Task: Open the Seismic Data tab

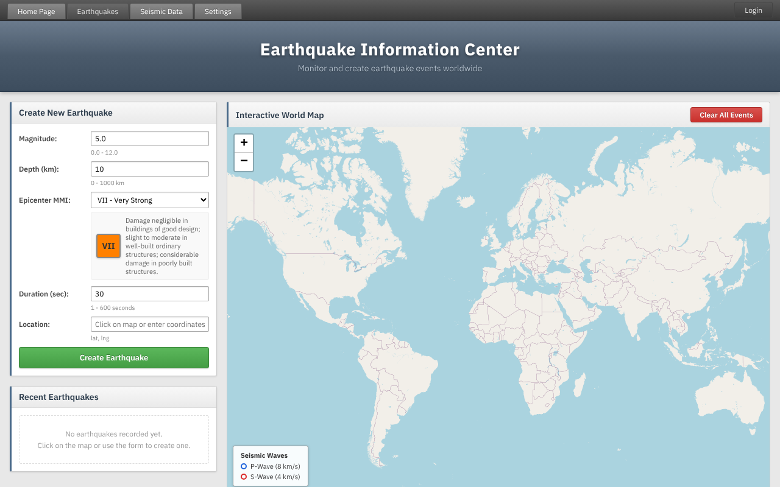Action: [161, 11]
